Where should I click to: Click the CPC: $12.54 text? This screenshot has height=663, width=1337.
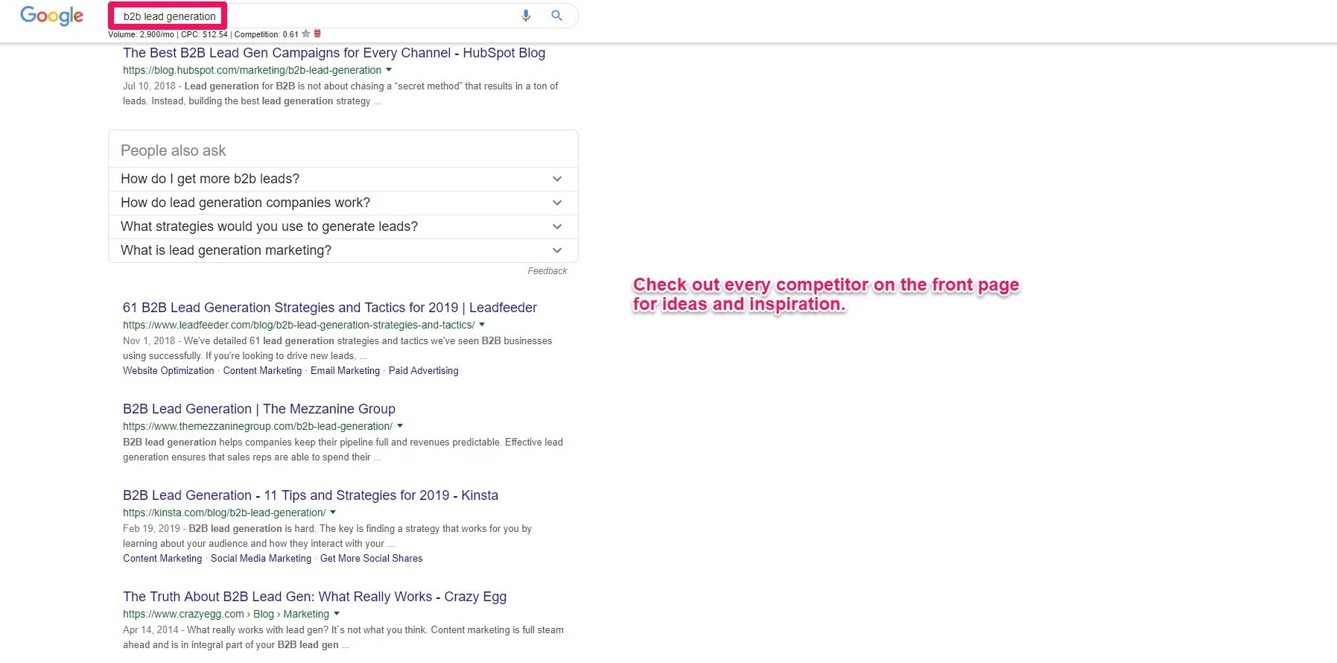point(204,34)
